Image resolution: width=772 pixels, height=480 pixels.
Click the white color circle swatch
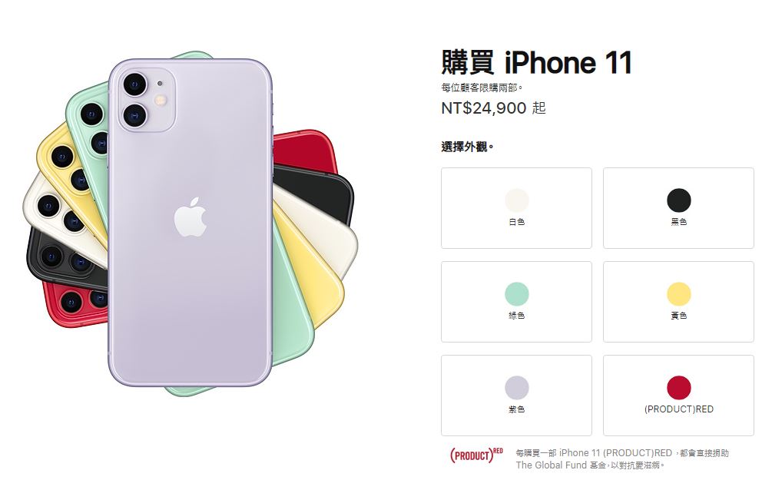pos(517,200)
